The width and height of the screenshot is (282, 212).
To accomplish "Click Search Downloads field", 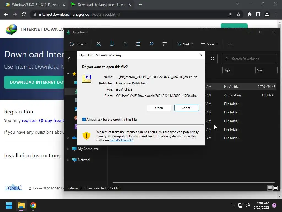I will pos(249,59).
